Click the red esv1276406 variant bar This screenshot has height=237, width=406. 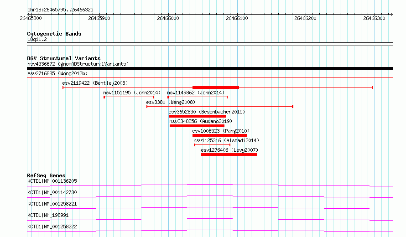pos(229,155)
